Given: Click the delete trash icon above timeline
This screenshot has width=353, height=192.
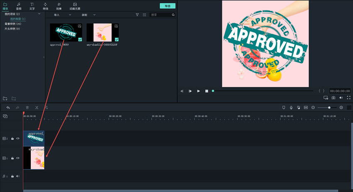Looking at the screenshot, I should tap(27, 108).
